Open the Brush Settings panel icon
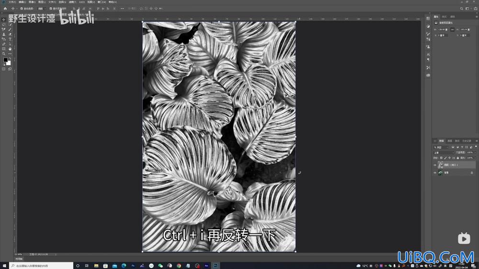This screenshot has height=269, width=479. [x=428, y=34]
